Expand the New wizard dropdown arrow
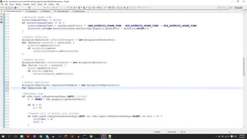 coord(4,8)
